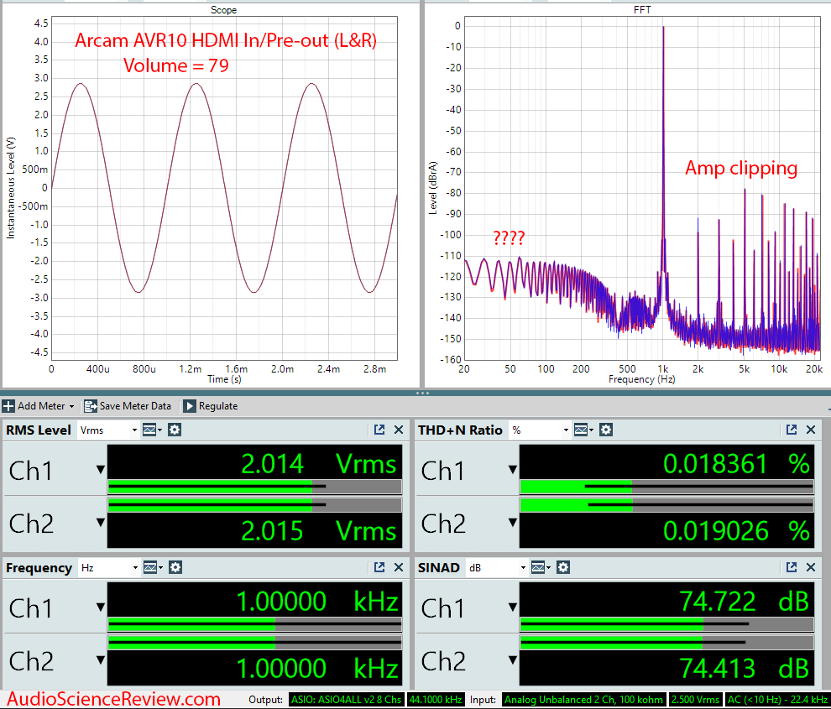Click the 2.500 Vrms input range field
The height and width of the screenshot is (709, 831).
(695, 700)
